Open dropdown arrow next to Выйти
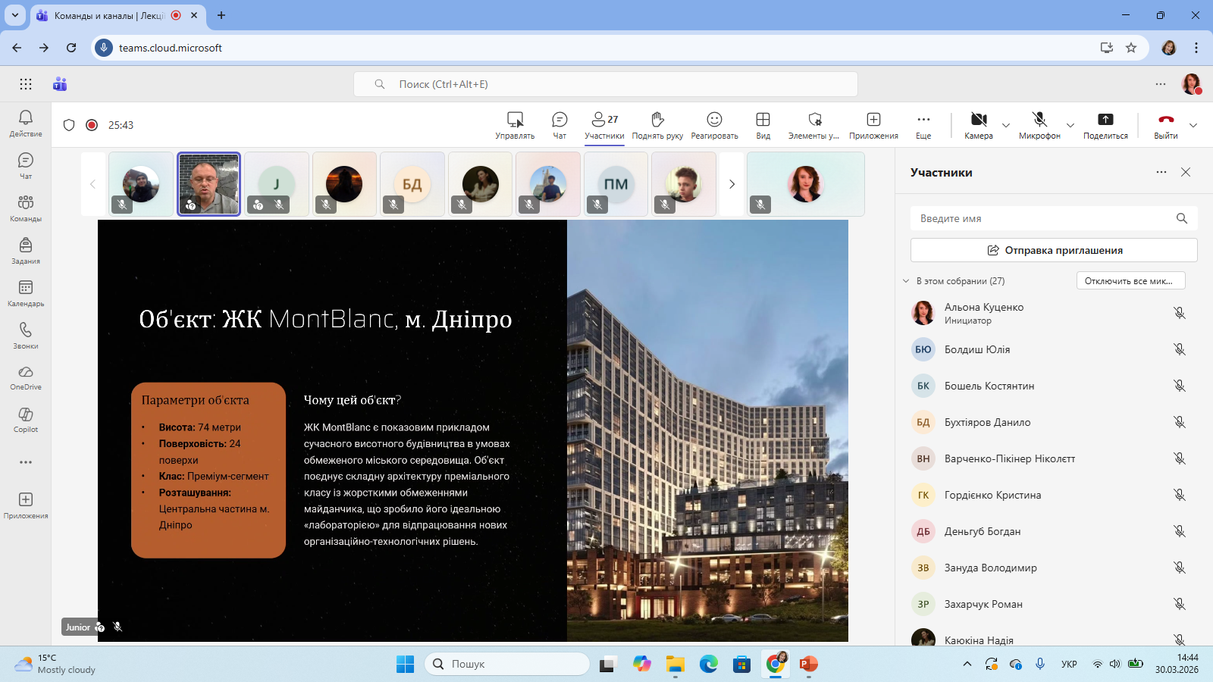The width and height of the screenshot is (1213, 682). pyautogui.click(x=1193, y=126)
